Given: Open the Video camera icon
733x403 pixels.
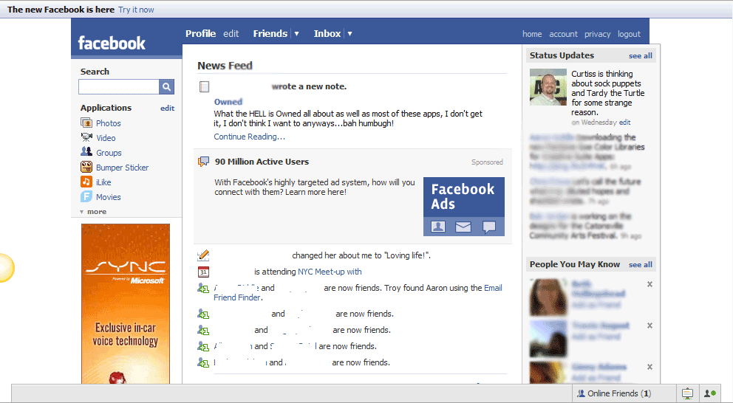Looking at the screenshot, I should (86, 138).
